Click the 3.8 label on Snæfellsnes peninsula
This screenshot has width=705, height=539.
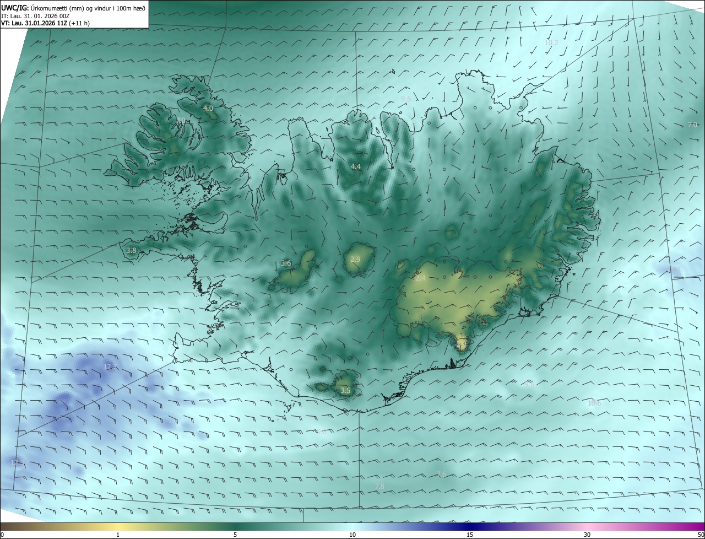131,250
